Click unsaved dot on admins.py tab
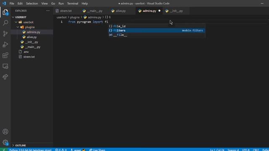The width and height of the screenshot is (269, 151). (159, 10)
